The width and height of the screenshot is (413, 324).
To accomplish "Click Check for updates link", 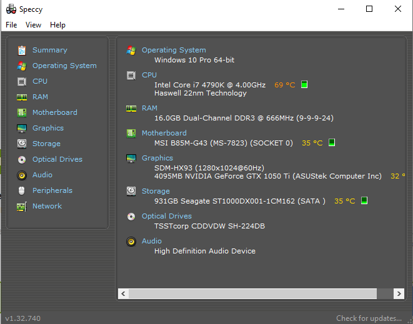I will point(369,318).
